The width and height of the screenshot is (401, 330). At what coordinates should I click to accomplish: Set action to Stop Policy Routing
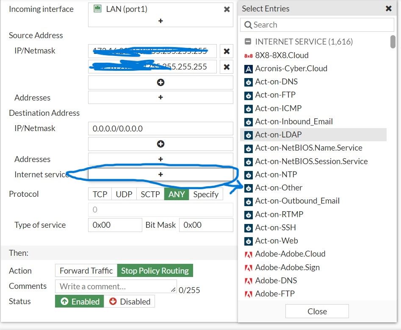[x=155, y=271]
